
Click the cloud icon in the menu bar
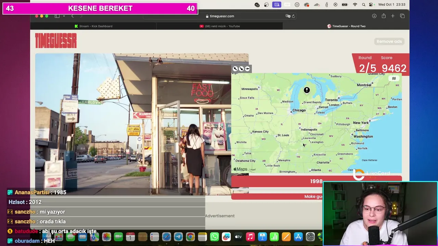tap(317, 4)
